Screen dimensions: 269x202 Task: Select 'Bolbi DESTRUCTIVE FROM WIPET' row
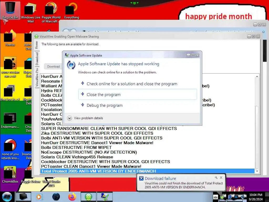point(147,147)
